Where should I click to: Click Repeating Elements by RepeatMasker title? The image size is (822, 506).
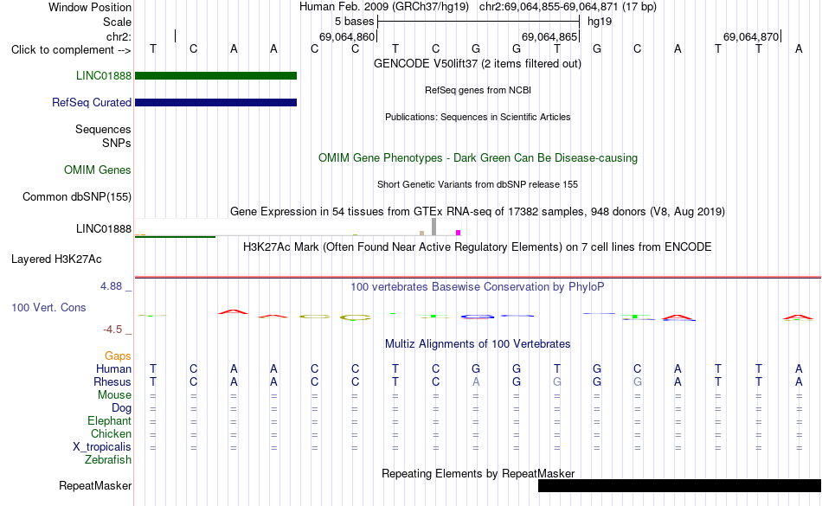coord(478,473)
